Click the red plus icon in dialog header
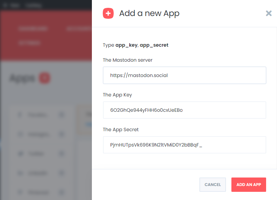 108,14
